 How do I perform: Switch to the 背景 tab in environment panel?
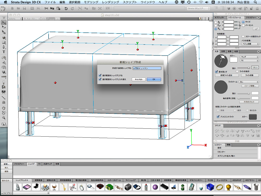[x=229, y=51]
